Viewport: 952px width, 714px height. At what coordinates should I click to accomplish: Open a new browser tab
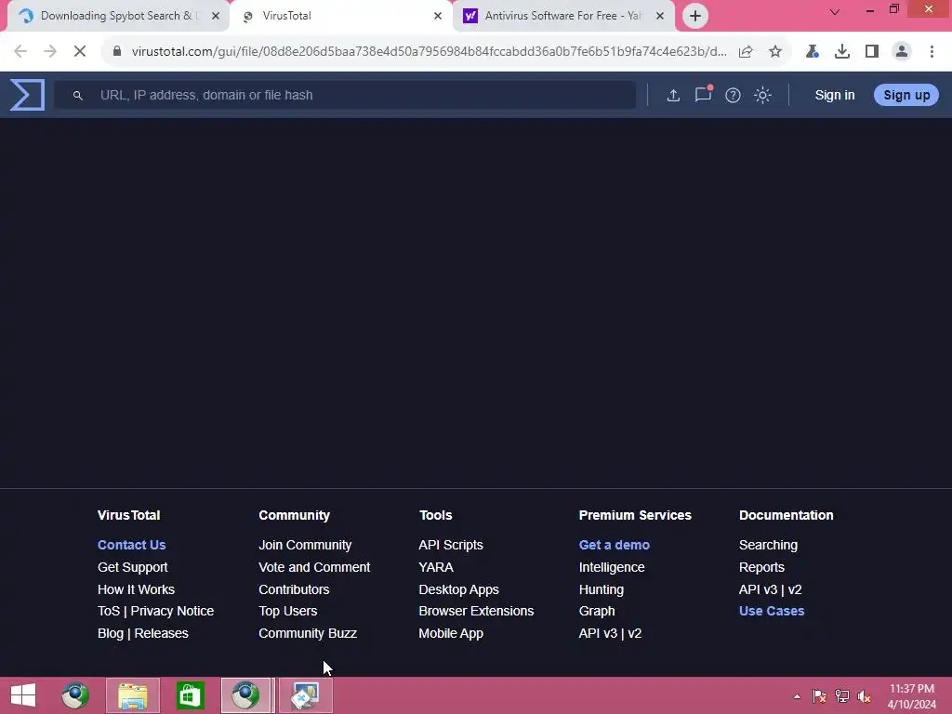click(x=695, y=16)
